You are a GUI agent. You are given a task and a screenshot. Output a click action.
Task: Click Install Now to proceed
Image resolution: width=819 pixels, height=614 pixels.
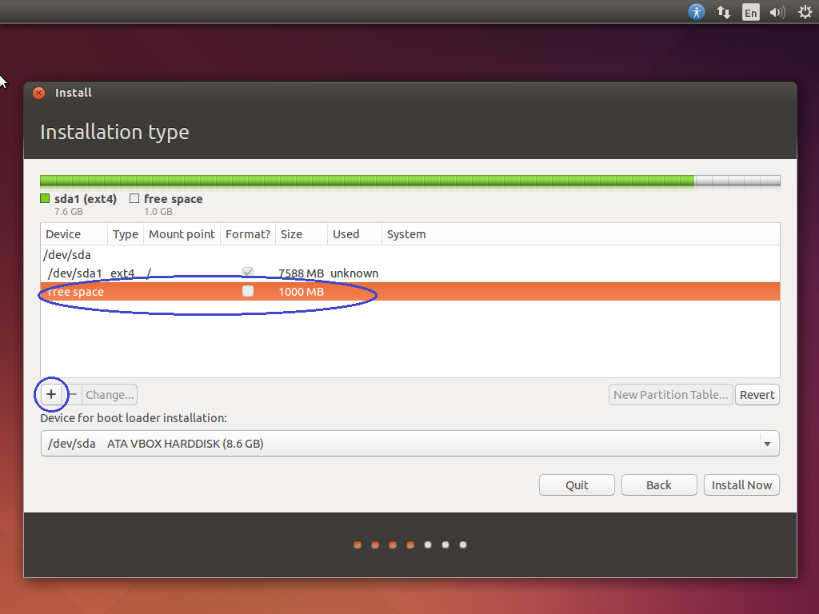click(x=741, y=484)
